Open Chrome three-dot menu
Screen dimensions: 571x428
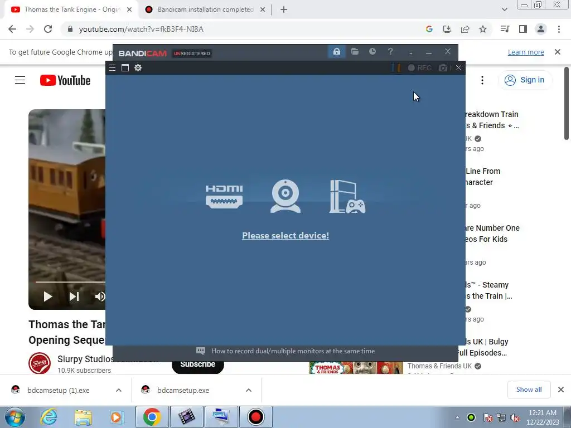(x=559, y=29)
